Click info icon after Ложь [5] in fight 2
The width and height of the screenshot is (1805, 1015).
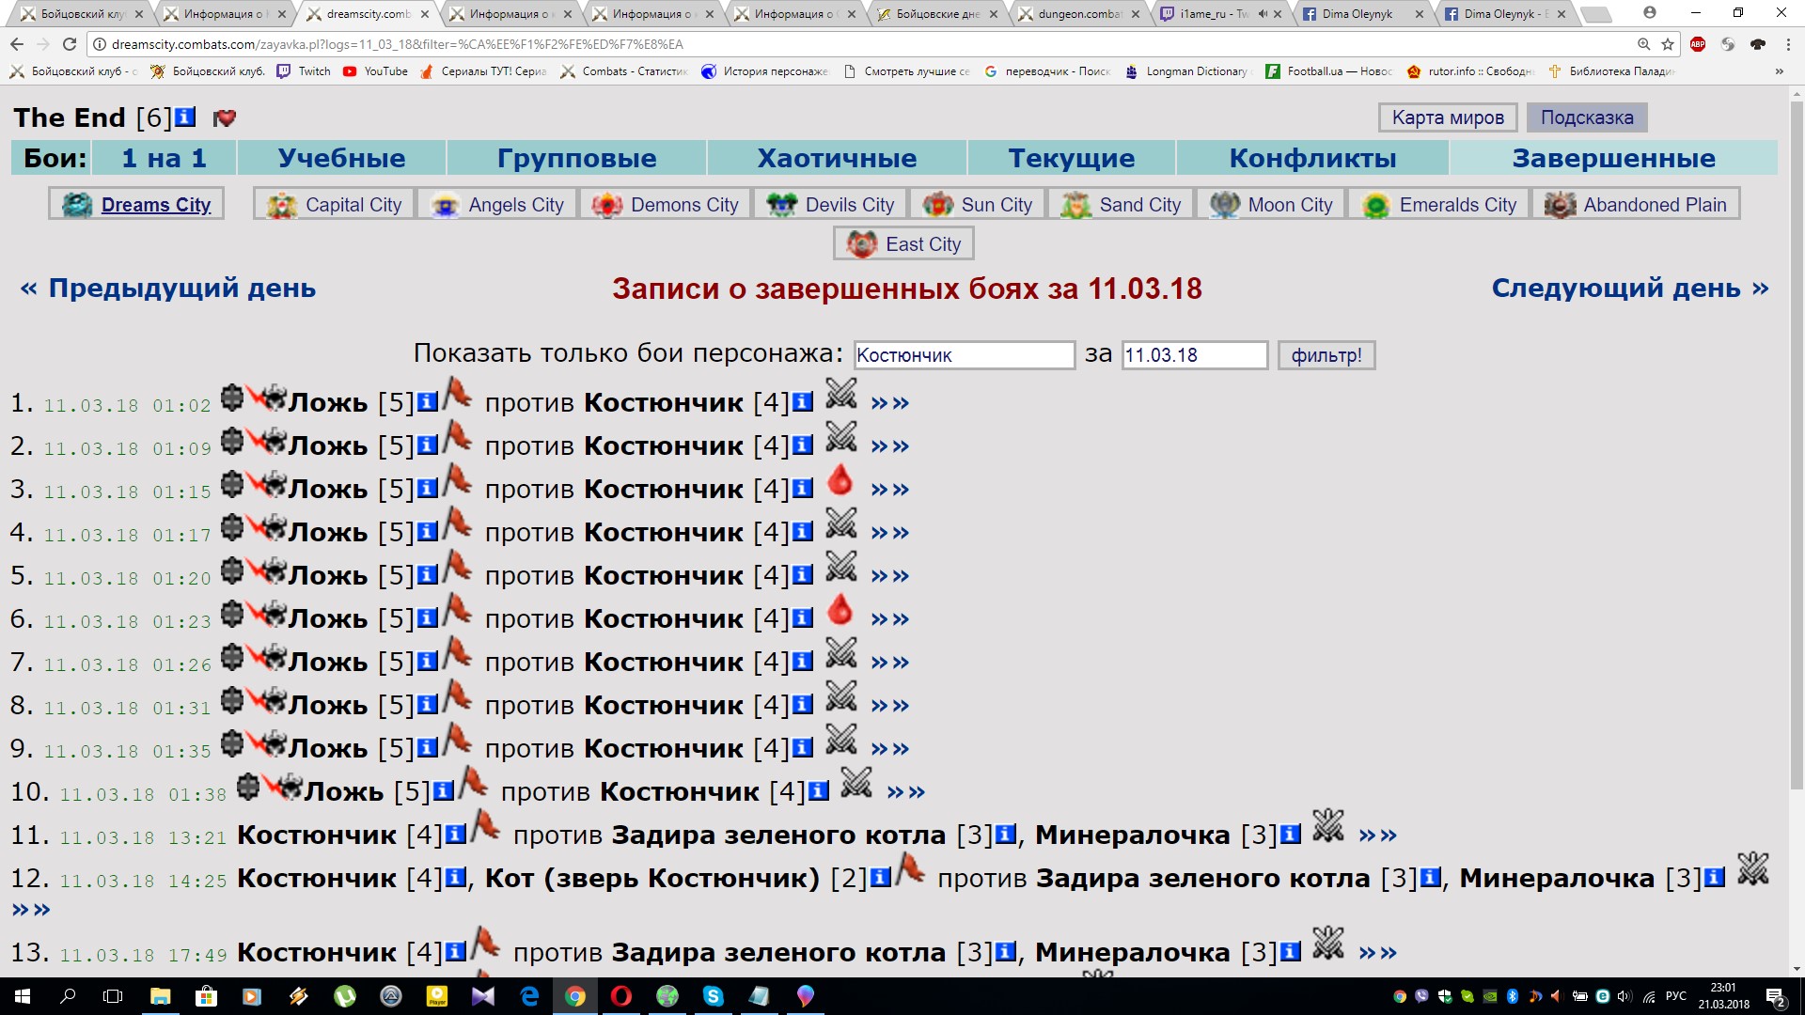click(428, 445)
